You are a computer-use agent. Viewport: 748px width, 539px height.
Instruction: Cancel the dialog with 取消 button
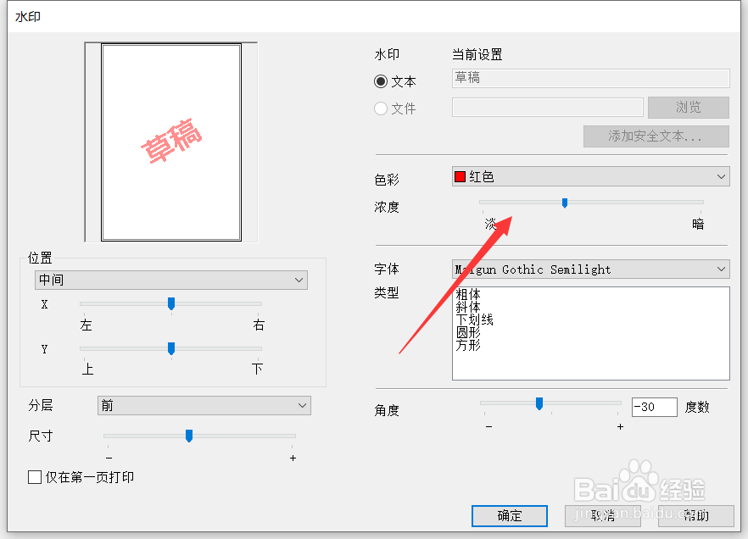[602, 515]
